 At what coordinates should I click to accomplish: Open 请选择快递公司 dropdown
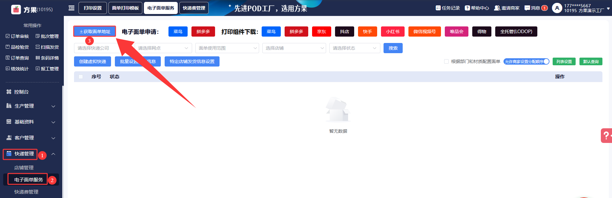coord(102,48)
